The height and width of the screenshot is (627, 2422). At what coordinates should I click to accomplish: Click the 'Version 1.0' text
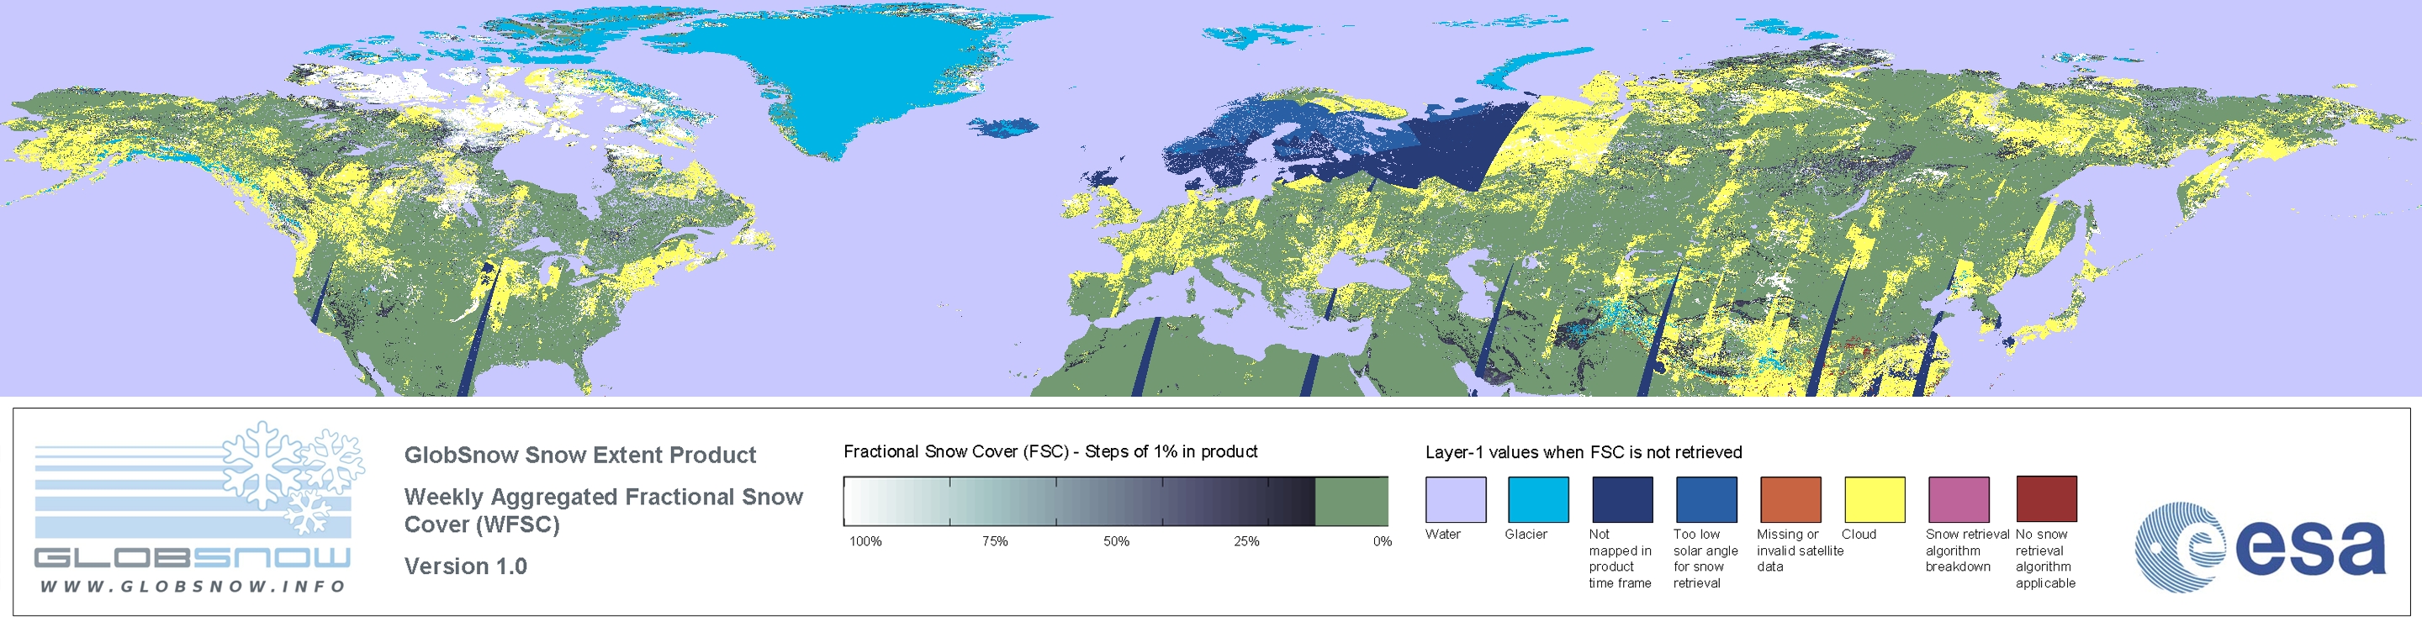click(465, 566)
